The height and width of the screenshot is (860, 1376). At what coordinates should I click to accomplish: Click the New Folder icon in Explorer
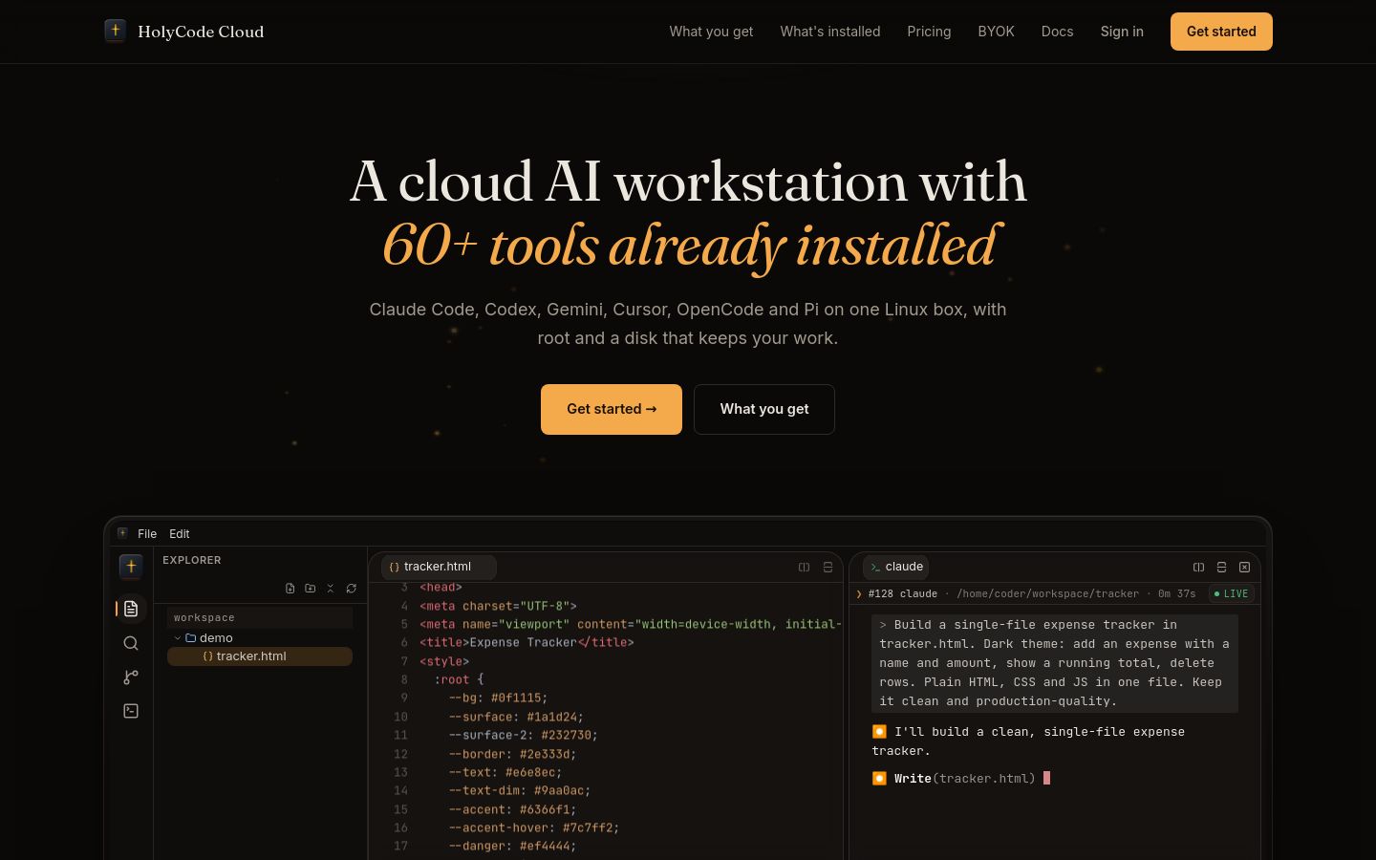coord(311,589)
